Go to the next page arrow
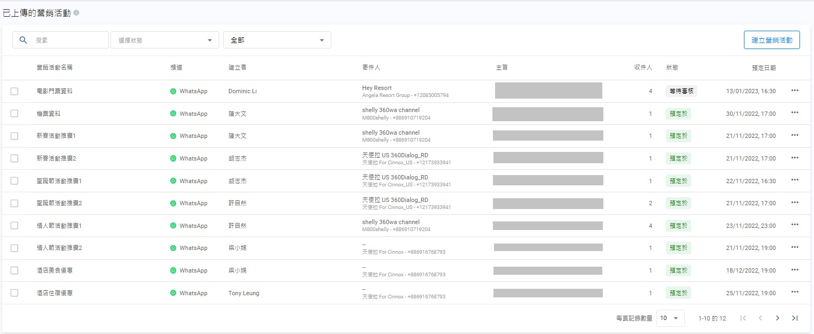The height and width of the screenshot is (334, 814). click(777, 318)
